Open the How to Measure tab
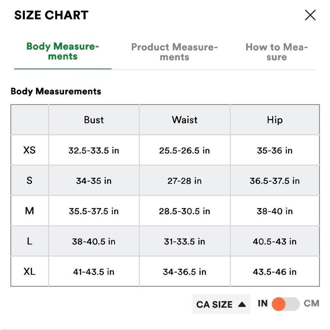The width and height of the screenshot is (330, 330). tap(277, 52)
